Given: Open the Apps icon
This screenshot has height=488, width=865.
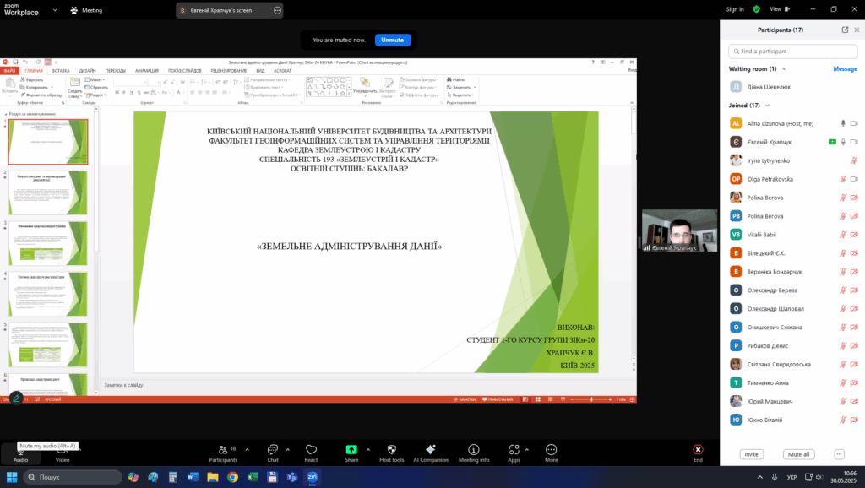Looking at the screenshot, I should 514,450.
